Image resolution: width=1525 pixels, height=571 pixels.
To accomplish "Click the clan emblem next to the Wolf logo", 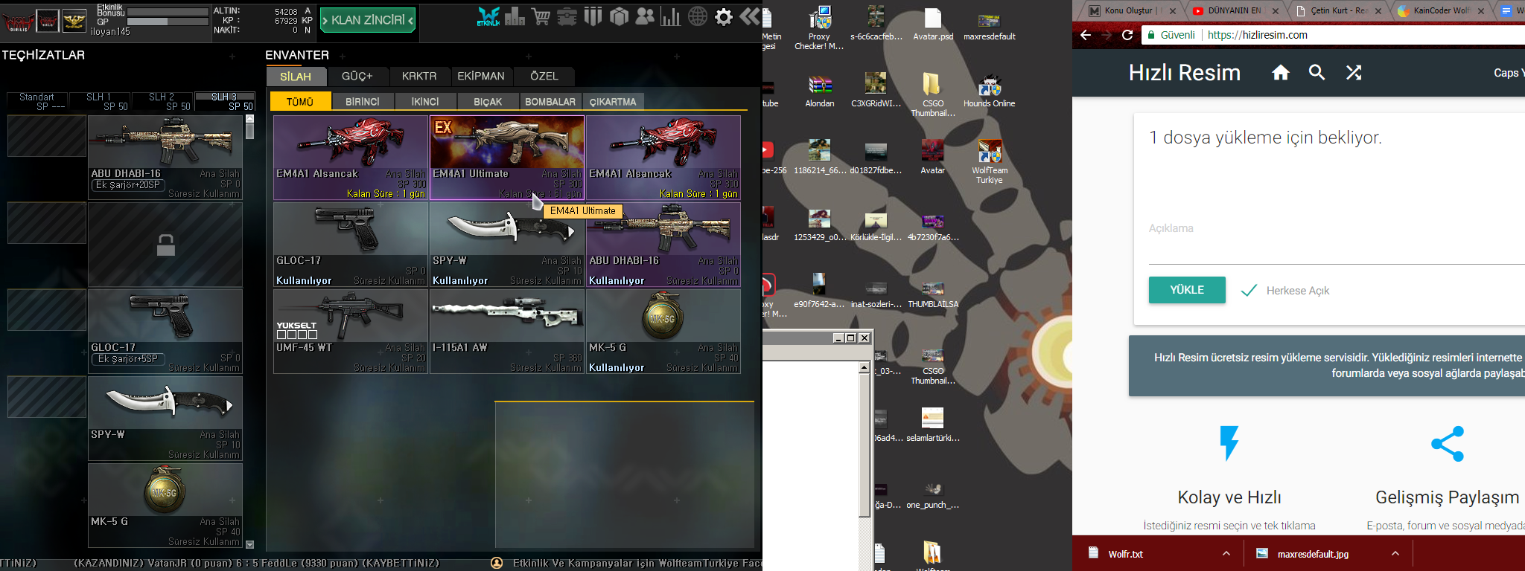I will click(x=48, y=21).
